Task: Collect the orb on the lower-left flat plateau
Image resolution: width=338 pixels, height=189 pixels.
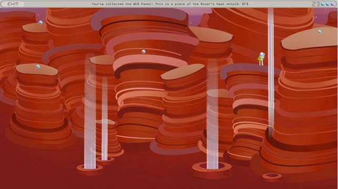Action: coord(38,67)
